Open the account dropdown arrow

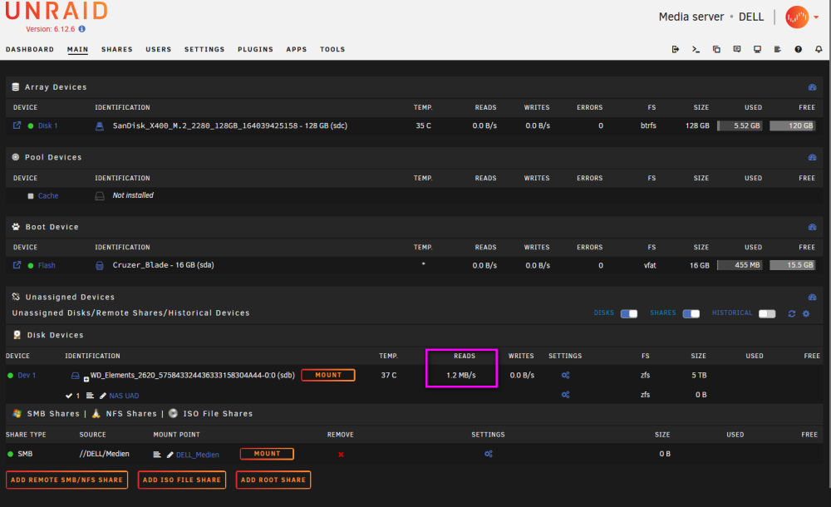click(x=817, y=17)
